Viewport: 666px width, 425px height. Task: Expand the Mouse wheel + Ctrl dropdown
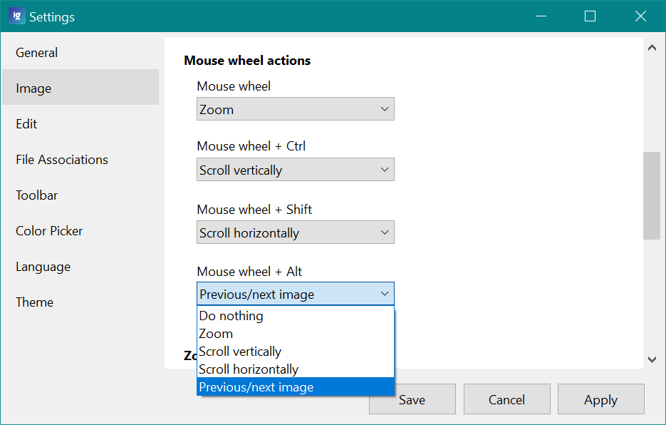point(295,170)
